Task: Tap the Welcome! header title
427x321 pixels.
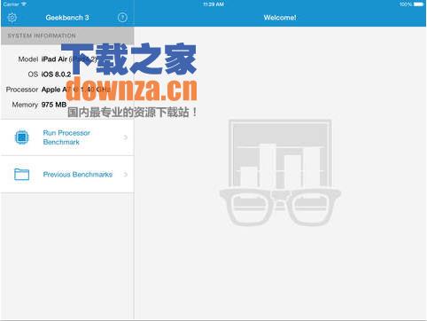Action: (x=280, y=18)
